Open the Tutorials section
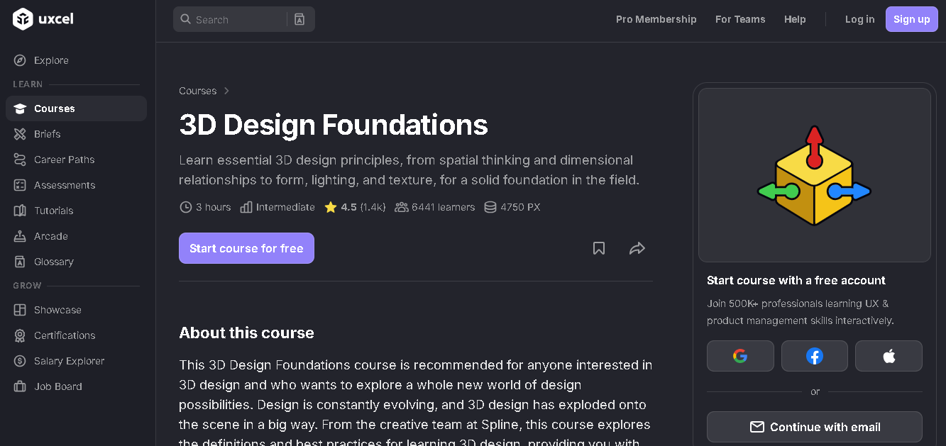The height and width of the screenshot is (446, 946). (x=53, y=210)
